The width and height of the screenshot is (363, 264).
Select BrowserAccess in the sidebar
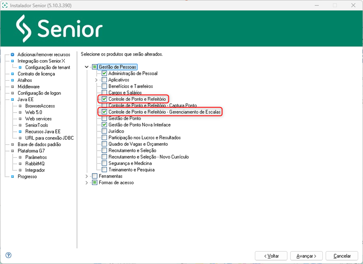pos(40,106)
